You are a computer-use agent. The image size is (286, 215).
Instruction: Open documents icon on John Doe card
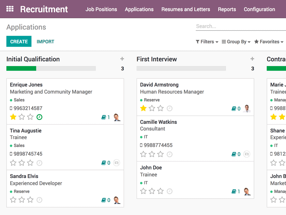(234, 192)
